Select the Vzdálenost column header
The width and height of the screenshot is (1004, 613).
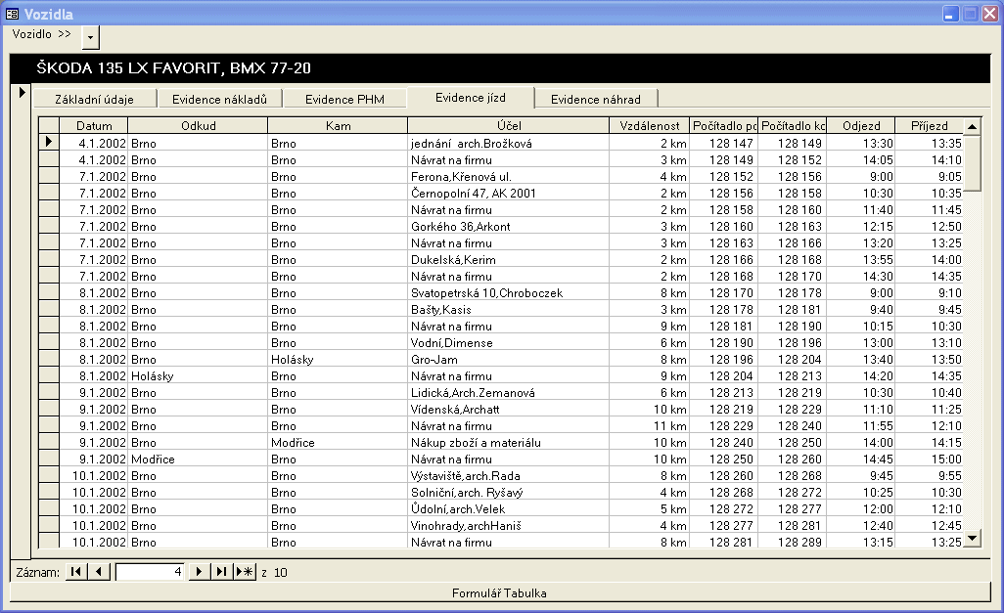(x=650, y=126)
